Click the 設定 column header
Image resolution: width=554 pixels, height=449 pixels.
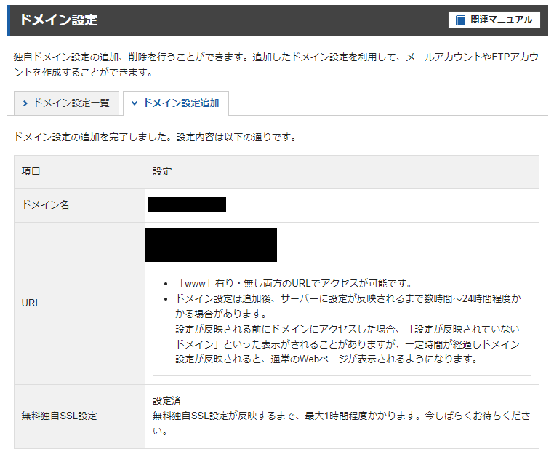162,172
